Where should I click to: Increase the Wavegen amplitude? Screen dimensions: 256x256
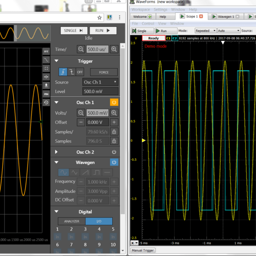(x=114, y=191)
